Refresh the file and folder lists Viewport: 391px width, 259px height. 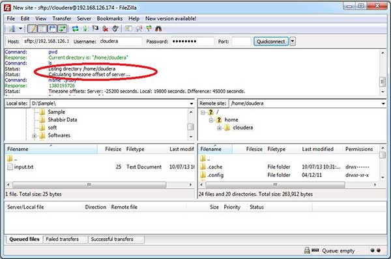[76, 29]
